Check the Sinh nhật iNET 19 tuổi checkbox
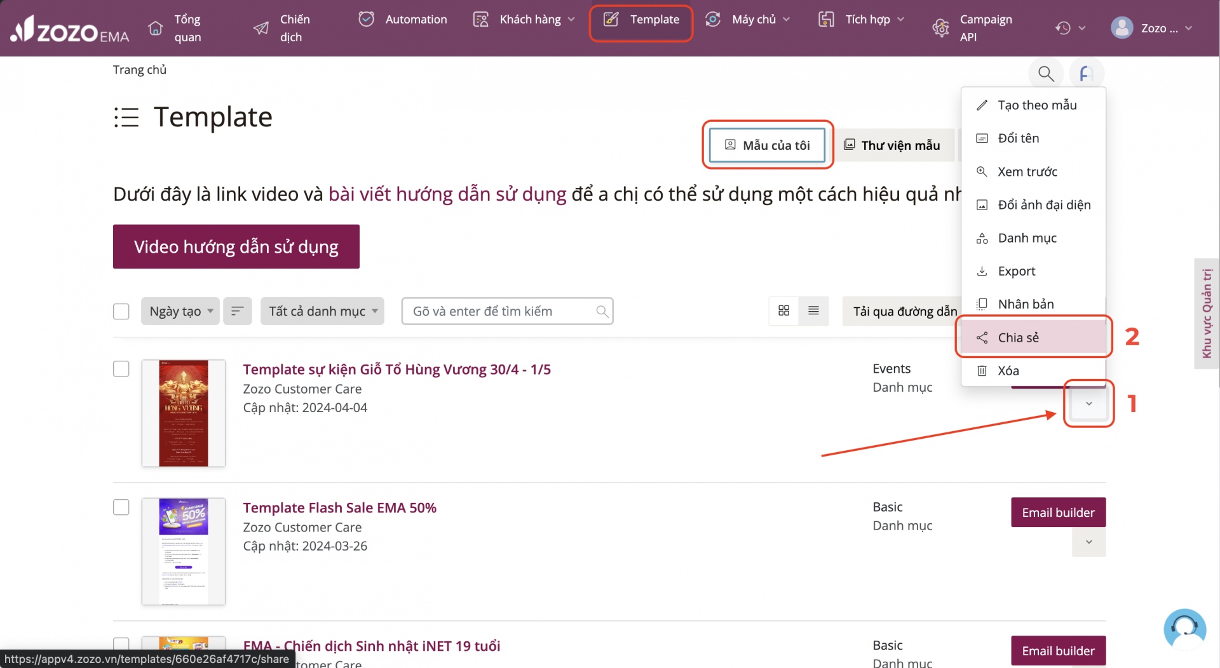 tap(121, 645)
